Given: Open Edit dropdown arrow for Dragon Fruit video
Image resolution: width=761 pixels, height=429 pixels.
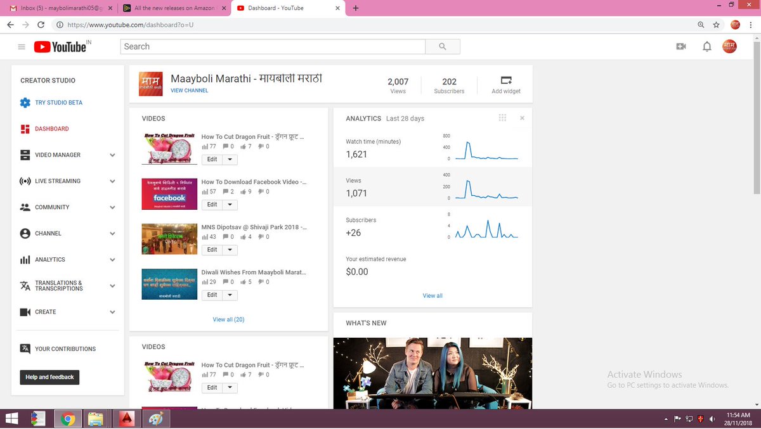Looking at the screenshot, I should click(x=230, y=160).
